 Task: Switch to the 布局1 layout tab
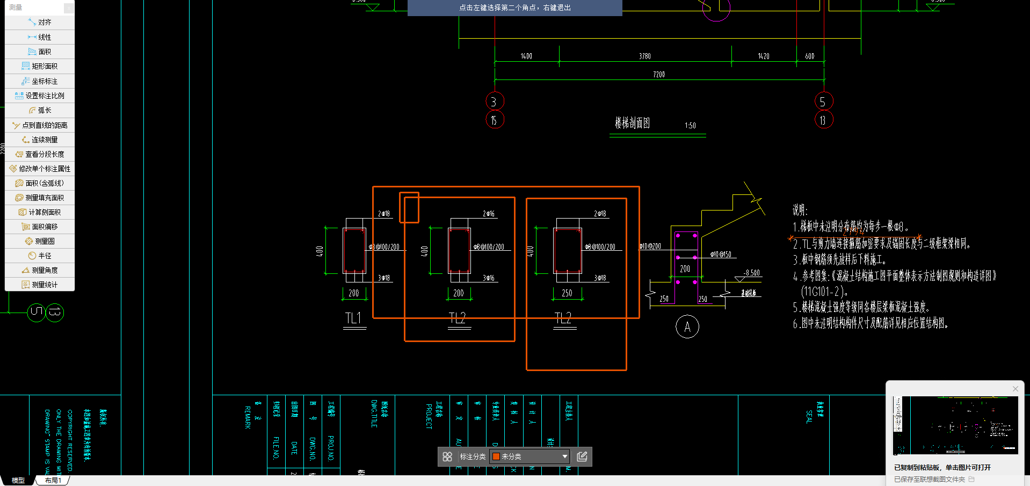(x=53, y=481)
